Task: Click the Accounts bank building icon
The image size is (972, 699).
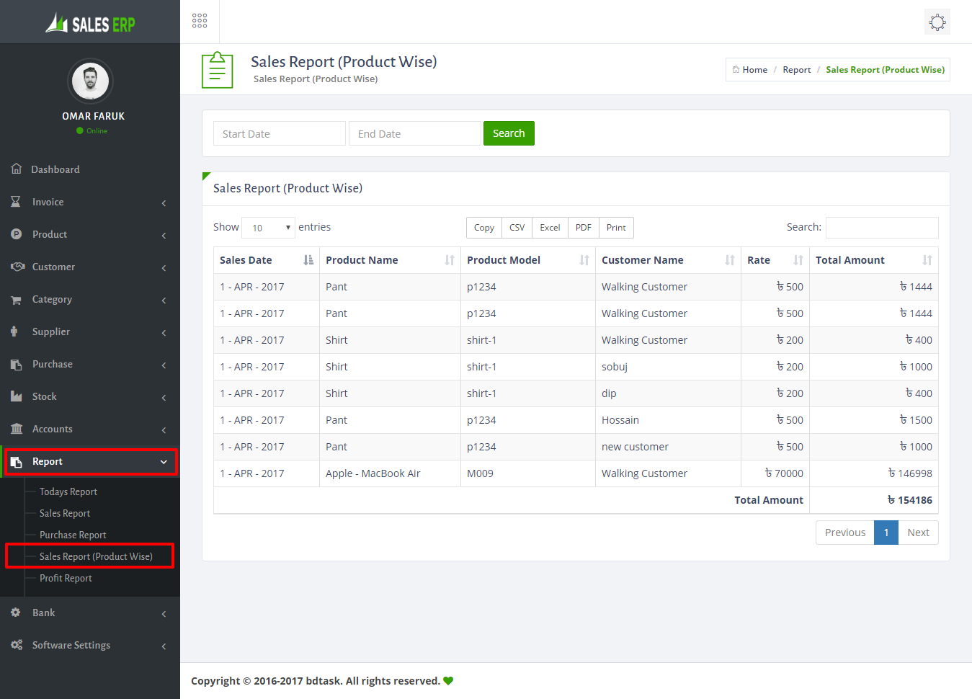Action: (x=17, y=429)
